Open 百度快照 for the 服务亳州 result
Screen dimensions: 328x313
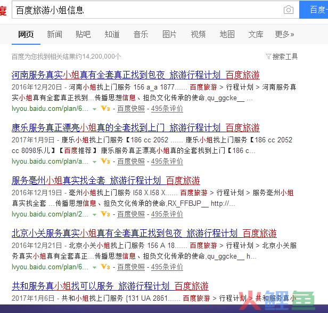pos(131,214)
